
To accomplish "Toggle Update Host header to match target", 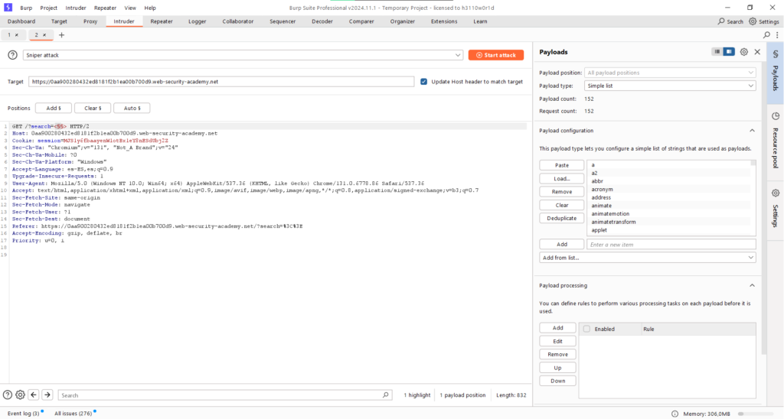I will click(423, 81).
